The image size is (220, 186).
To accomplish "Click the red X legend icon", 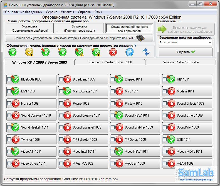I will pos(113,52).
